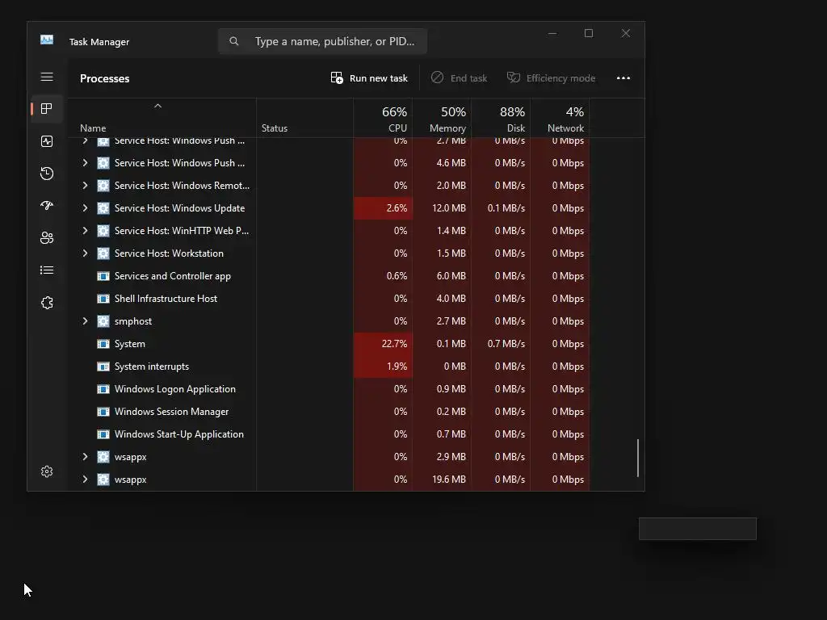Click the End task button

[x=459, y=78]
